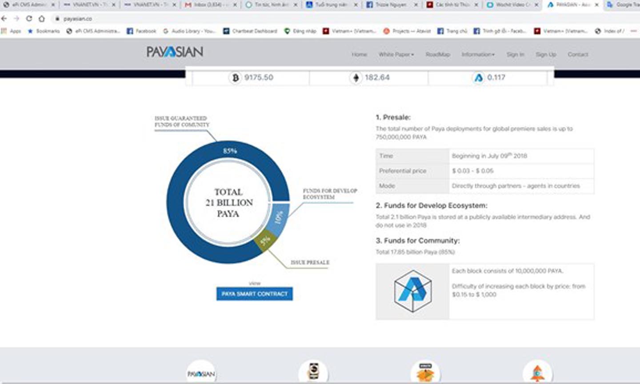Expand the Information dropdown menu
Viewport: 640px width, 384px height.
click(x=478, y=54)
